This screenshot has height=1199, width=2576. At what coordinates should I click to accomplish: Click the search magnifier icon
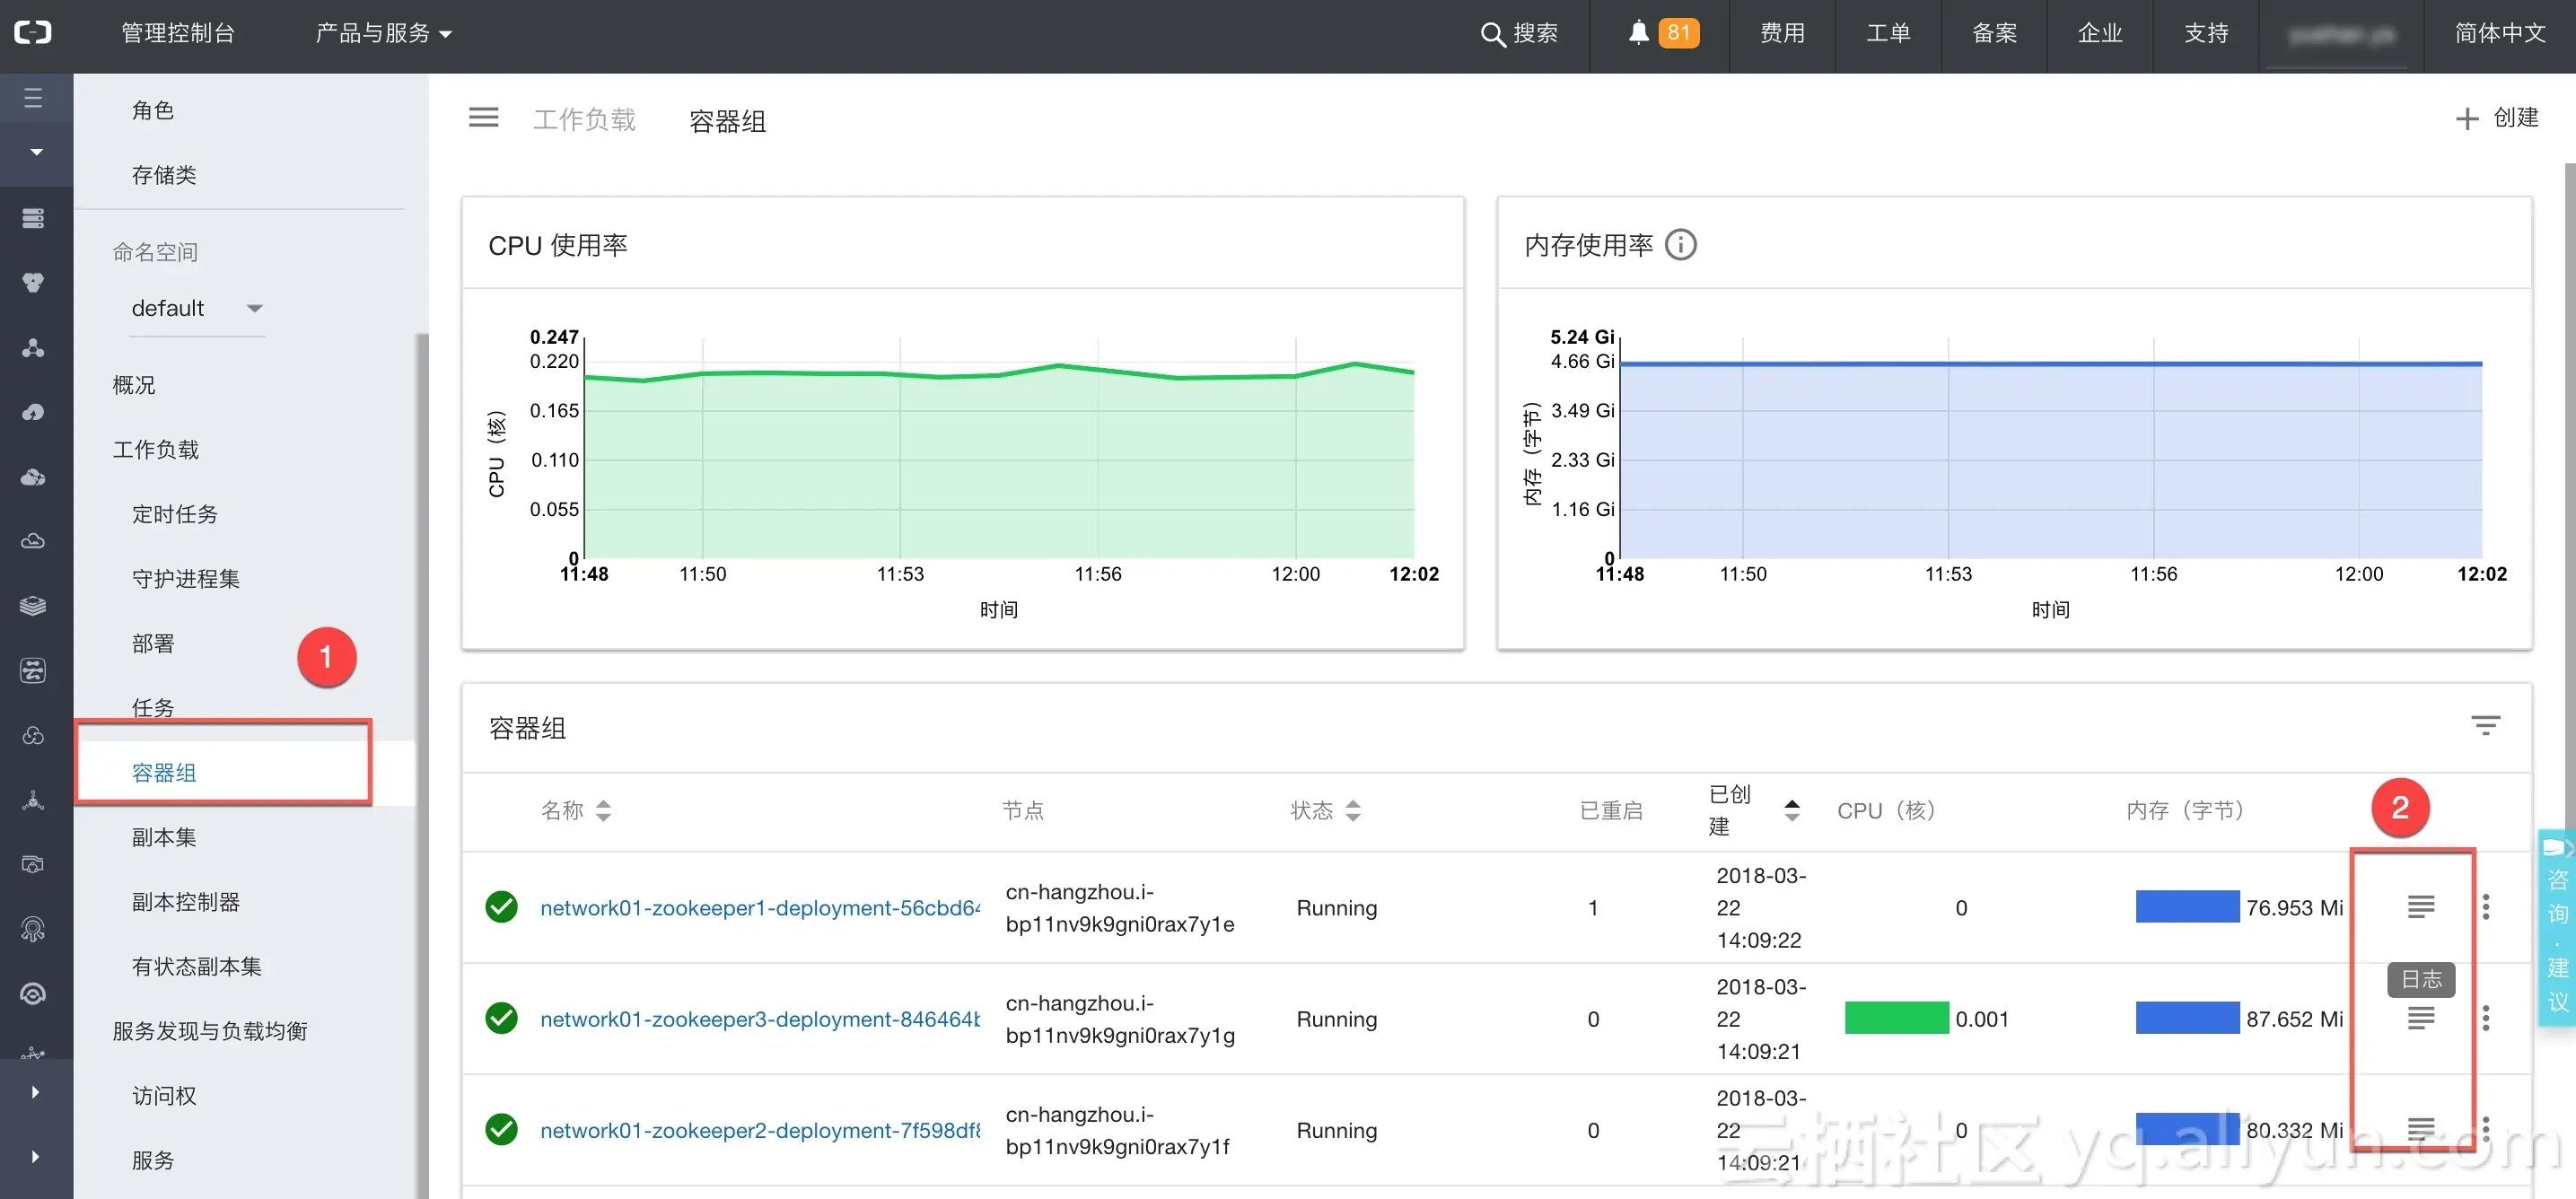[1491, 34]
